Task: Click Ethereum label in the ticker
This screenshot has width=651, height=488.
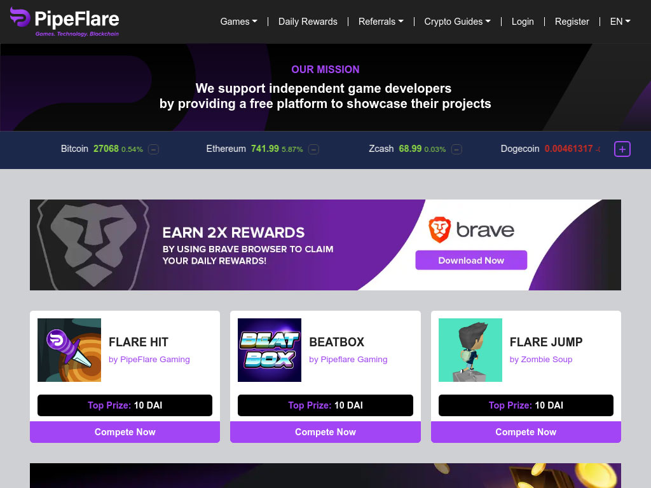Action: click(x=226, y=149)
